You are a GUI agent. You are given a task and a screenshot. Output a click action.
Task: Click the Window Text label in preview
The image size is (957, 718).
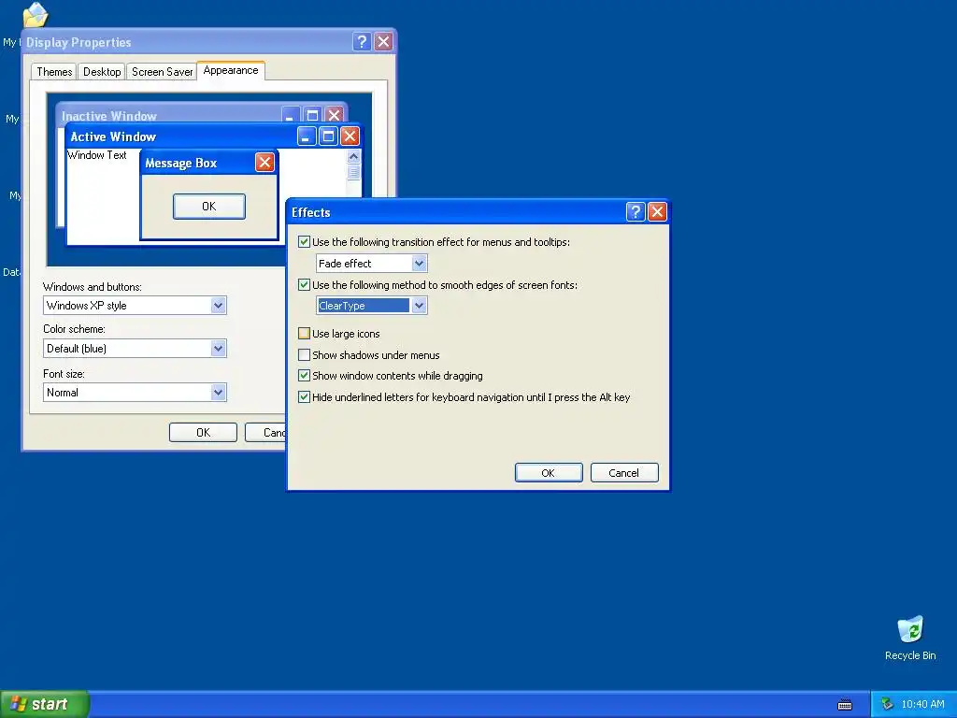(97, 155)
